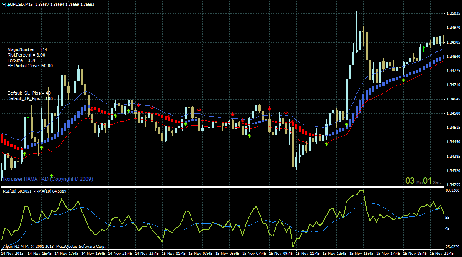Click the EURUSD,M15 chart title text

point(21,5)
